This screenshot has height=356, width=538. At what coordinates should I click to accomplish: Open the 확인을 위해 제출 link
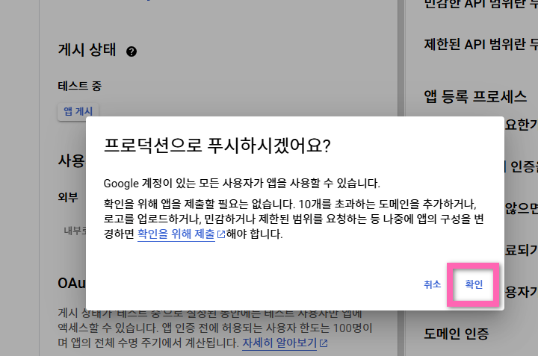pyautogui.click(x=176, y=234)
